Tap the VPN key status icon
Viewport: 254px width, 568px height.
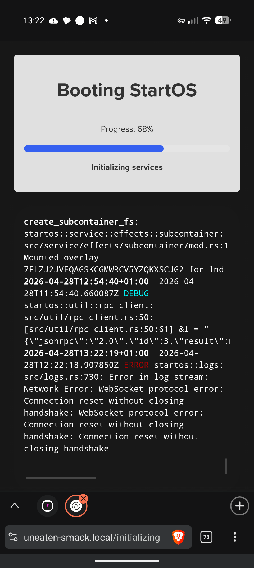click(x=181, y=20)
